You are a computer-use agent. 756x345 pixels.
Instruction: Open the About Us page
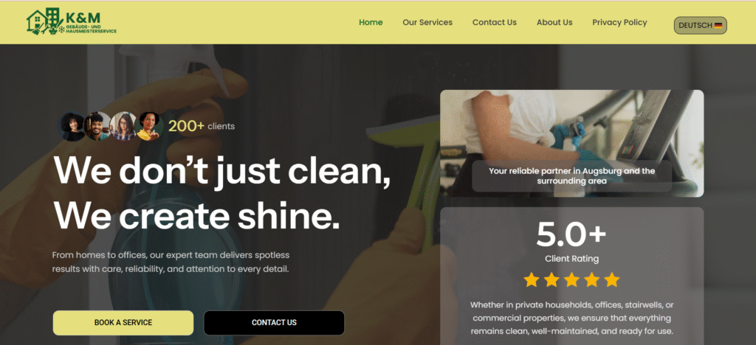click(x=554, y=22)
